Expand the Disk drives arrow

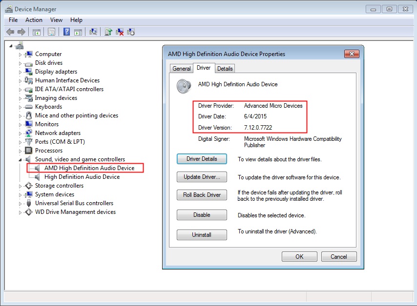(x=20, y=63)
